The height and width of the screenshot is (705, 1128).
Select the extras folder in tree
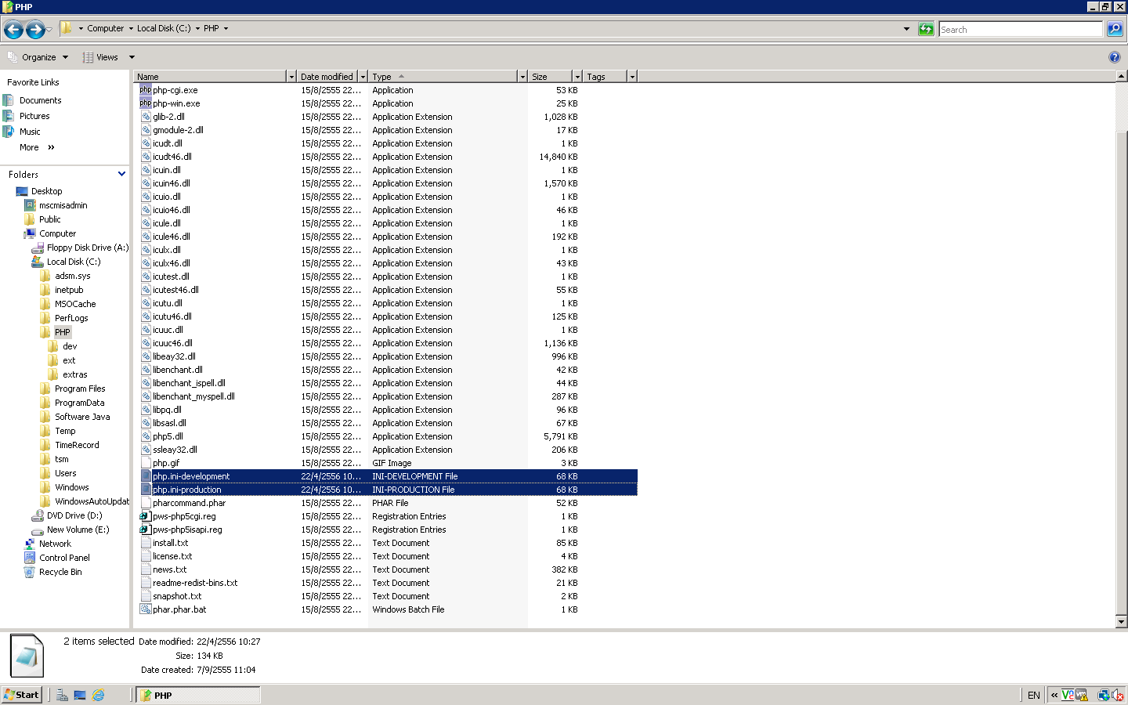[75, 374]
